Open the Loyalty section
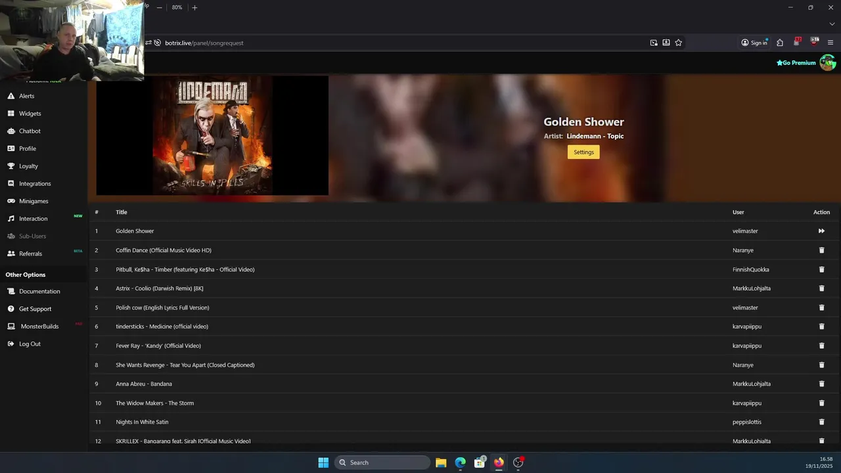841x473 pixels. pyautogui.click(x=28, y=166)
